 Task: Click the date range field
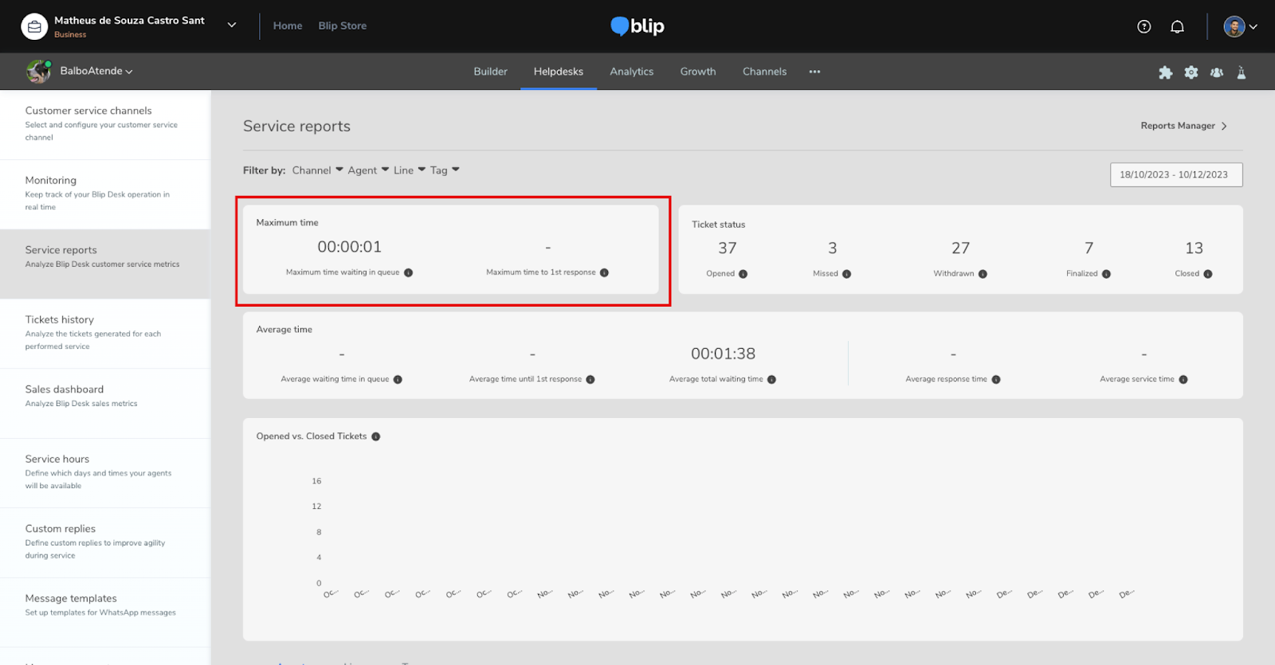[1175, 174]
